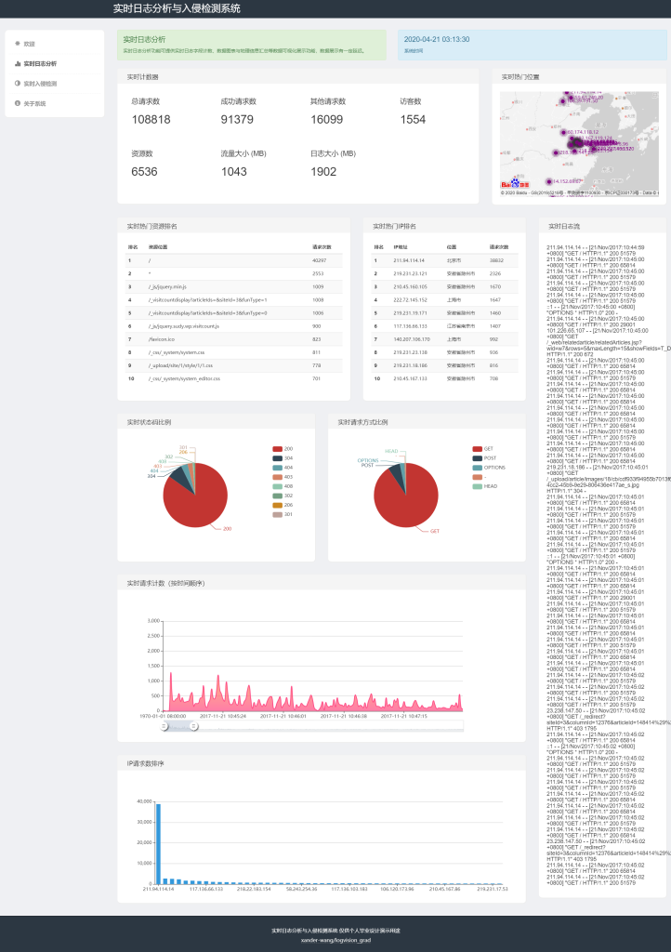This screenshot has height=952, width=671.
Task: Open the 关于系统 info icon
Action: pos(18,103)
